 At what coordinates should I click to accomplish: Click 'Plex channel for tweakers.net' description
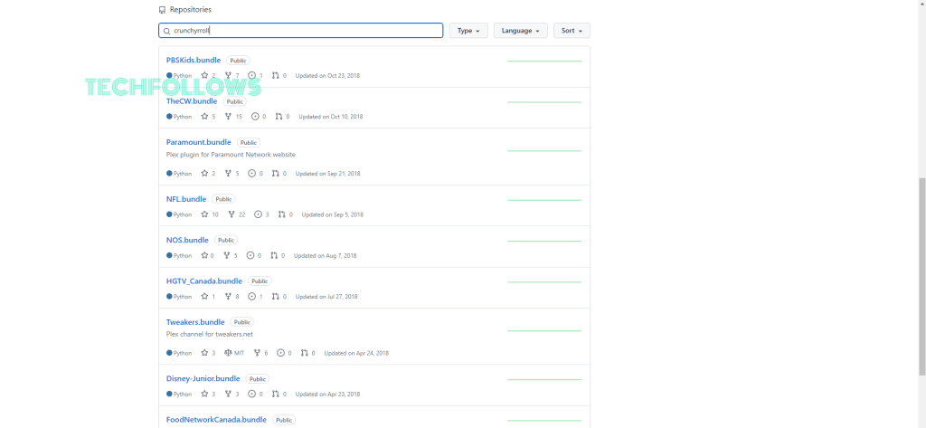pyautogui.click(x=210, y=334)
